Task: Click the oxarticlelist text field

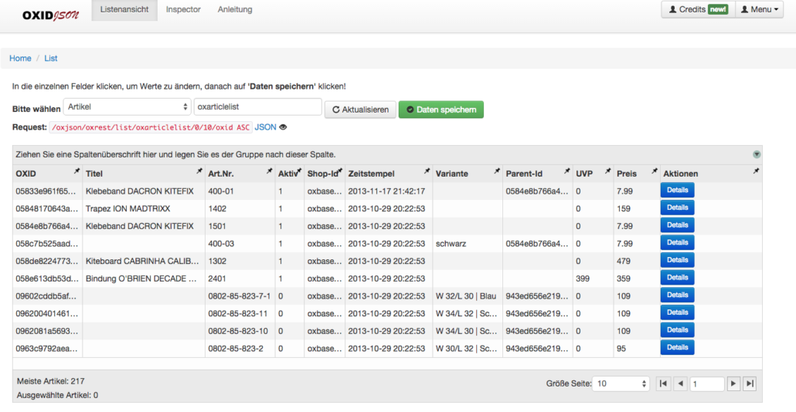Action: [258, 107]
